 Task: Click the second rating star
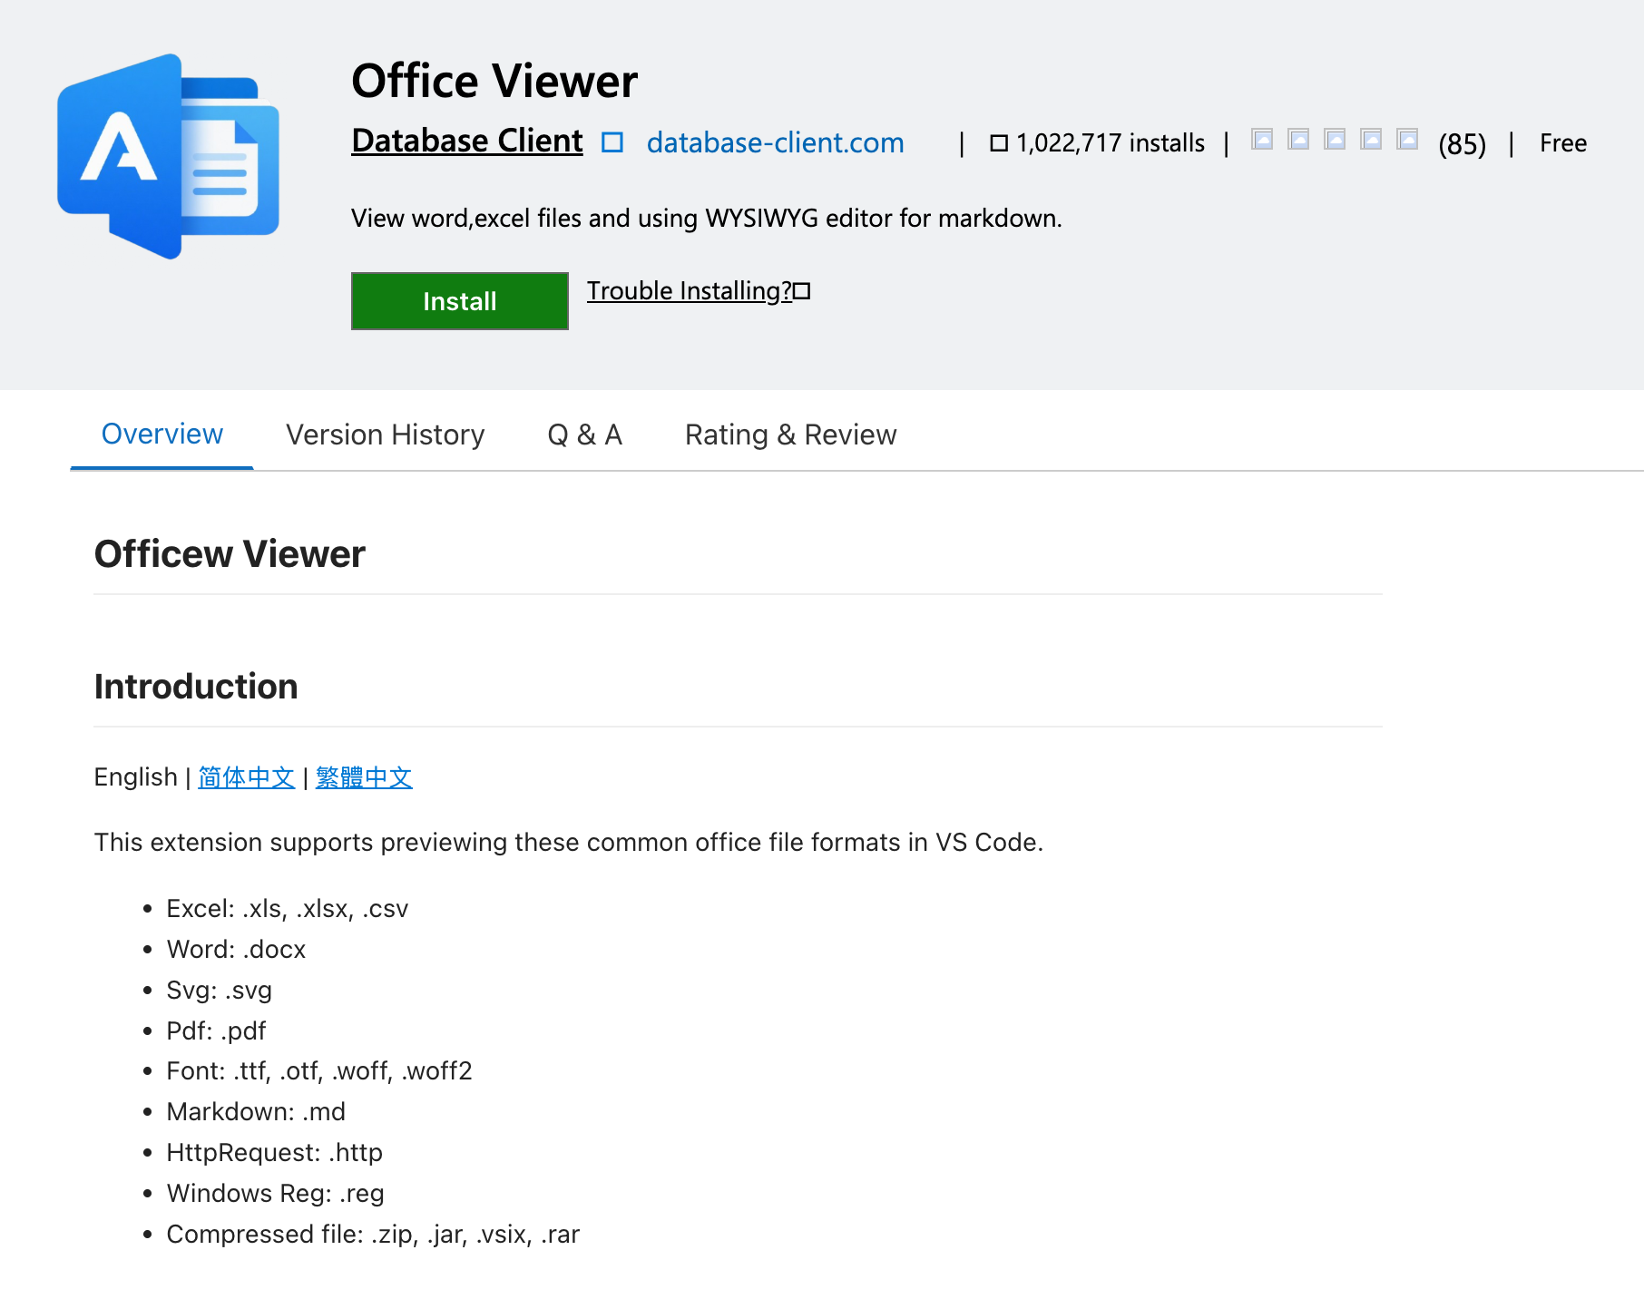point(1298,140)
